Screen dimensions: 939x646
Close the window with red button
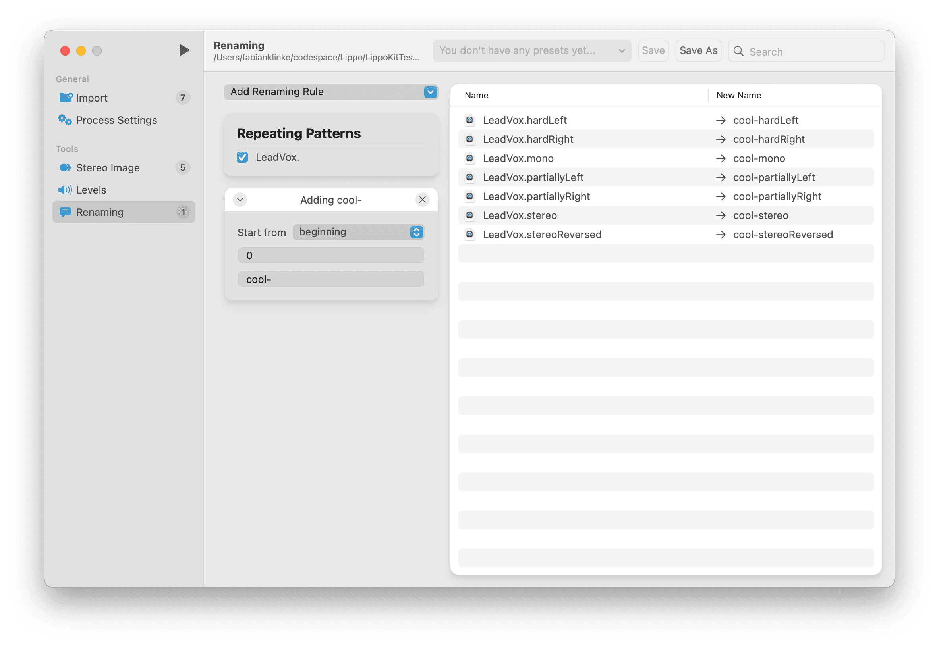click(65, 51)
